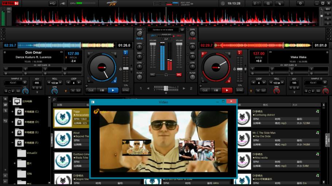The height and width of the screenshot is (186, 332).
Task: Click the left deck CUE button
Action: click(x=91, y=90)
